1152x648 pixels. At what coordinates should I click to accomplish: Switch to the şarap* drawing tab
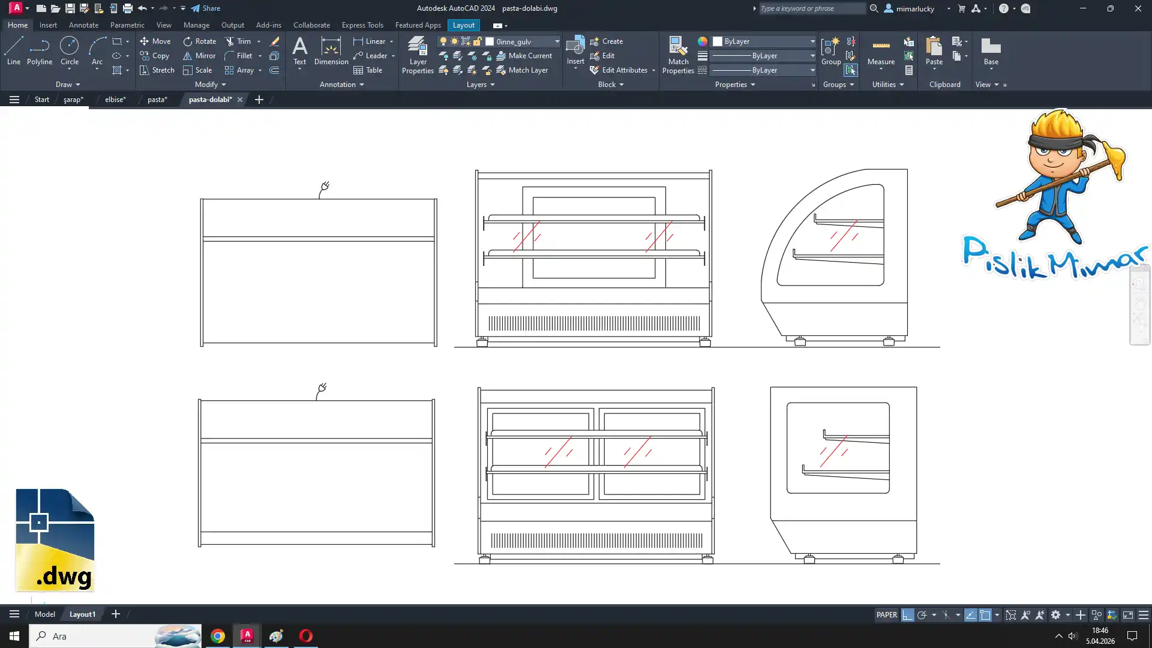73,100
